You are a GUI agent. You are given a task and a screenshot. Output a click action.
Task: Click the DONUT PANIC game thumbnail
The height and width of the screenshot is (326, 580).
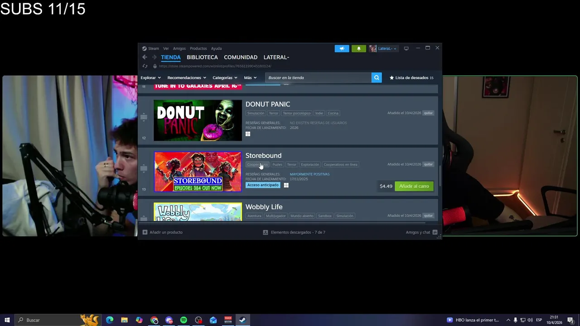coord(198,120)
